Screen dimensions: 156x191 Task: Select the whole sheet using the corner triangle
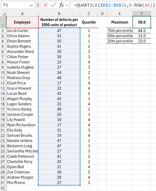point(4,14)
